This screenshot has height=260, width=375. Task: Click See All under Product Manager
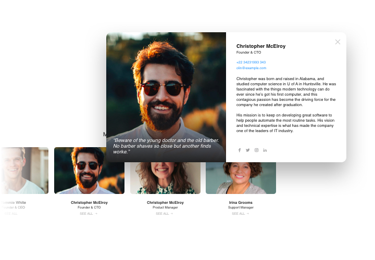[165, 213]
